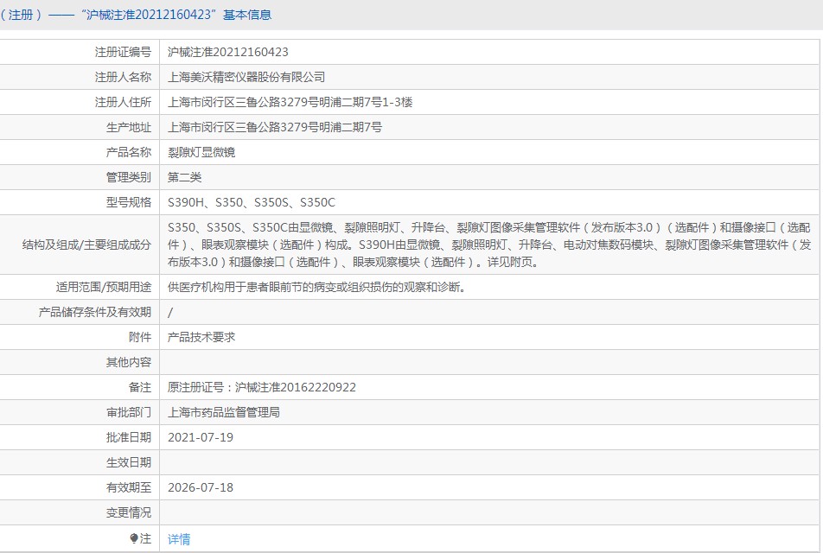This screenshot has width=823, height=553.
Task: Select attachment value 产品技术要求
Action: pos(201,337)
